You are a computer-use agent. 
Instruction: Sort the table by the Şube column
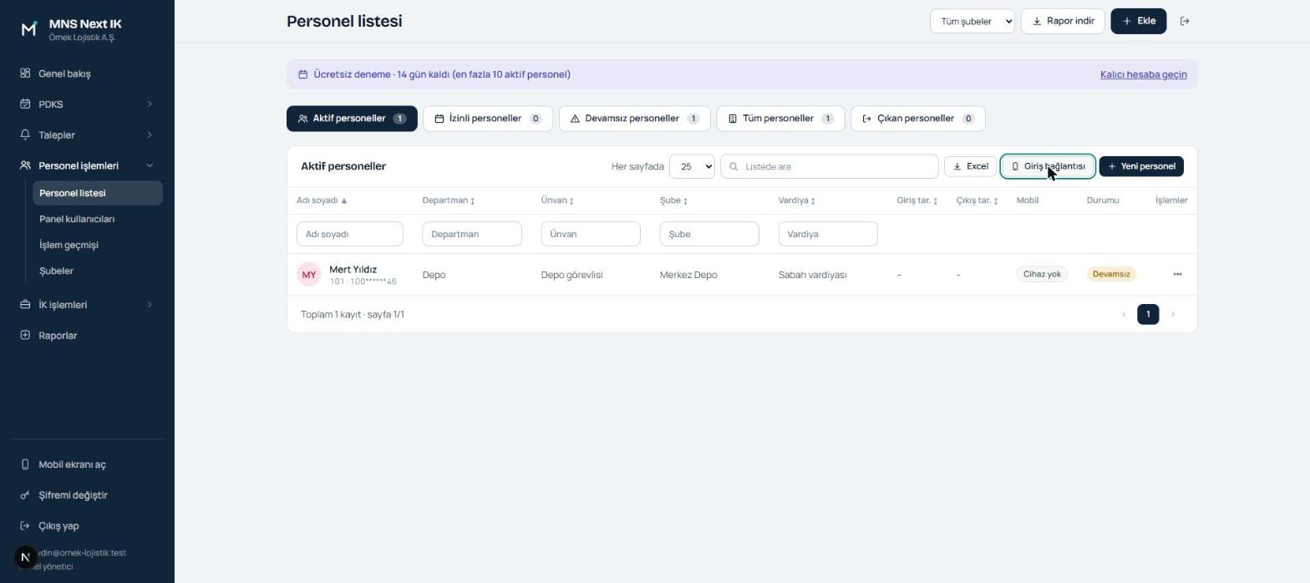[x=673, y=200]
